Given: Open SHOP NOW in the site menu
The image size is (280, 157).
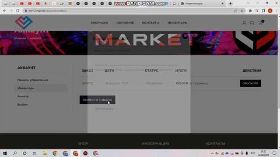Looking at the screenshot, I should 99,23.
